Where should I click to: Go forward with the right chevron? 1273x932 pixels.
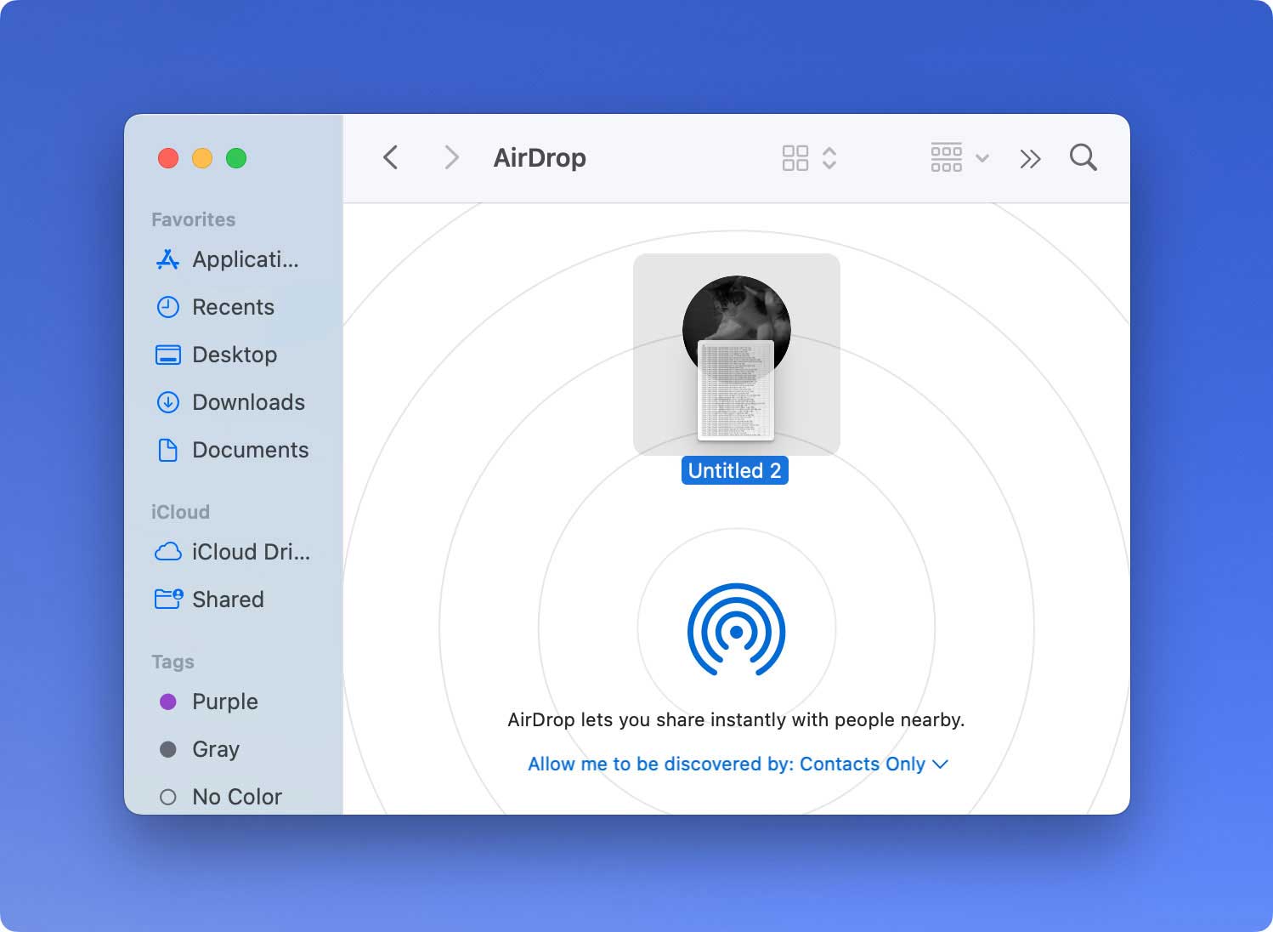pos(451,157)
